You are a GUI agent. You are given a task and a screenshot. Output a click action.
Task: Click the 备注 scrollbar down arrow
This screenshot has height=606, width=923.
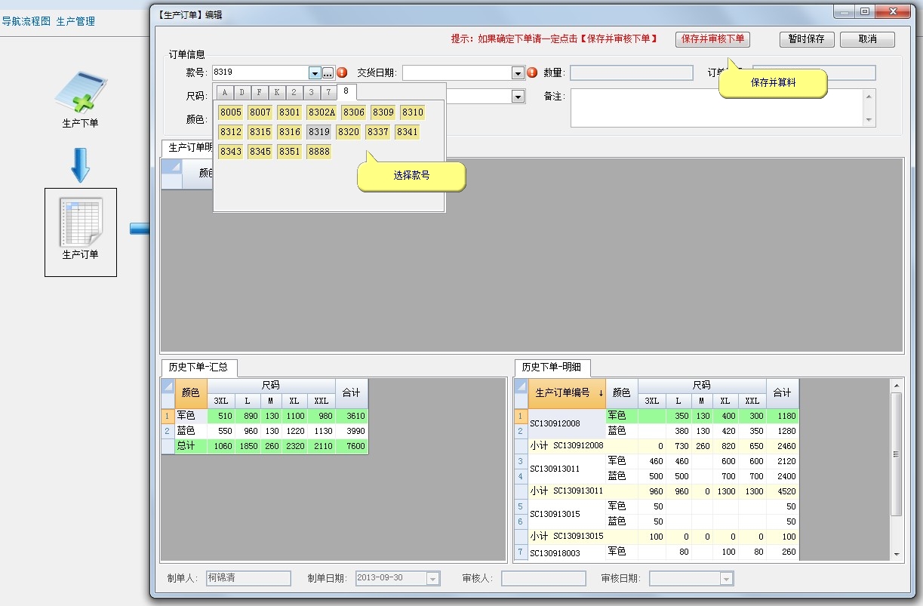(869, 121)
